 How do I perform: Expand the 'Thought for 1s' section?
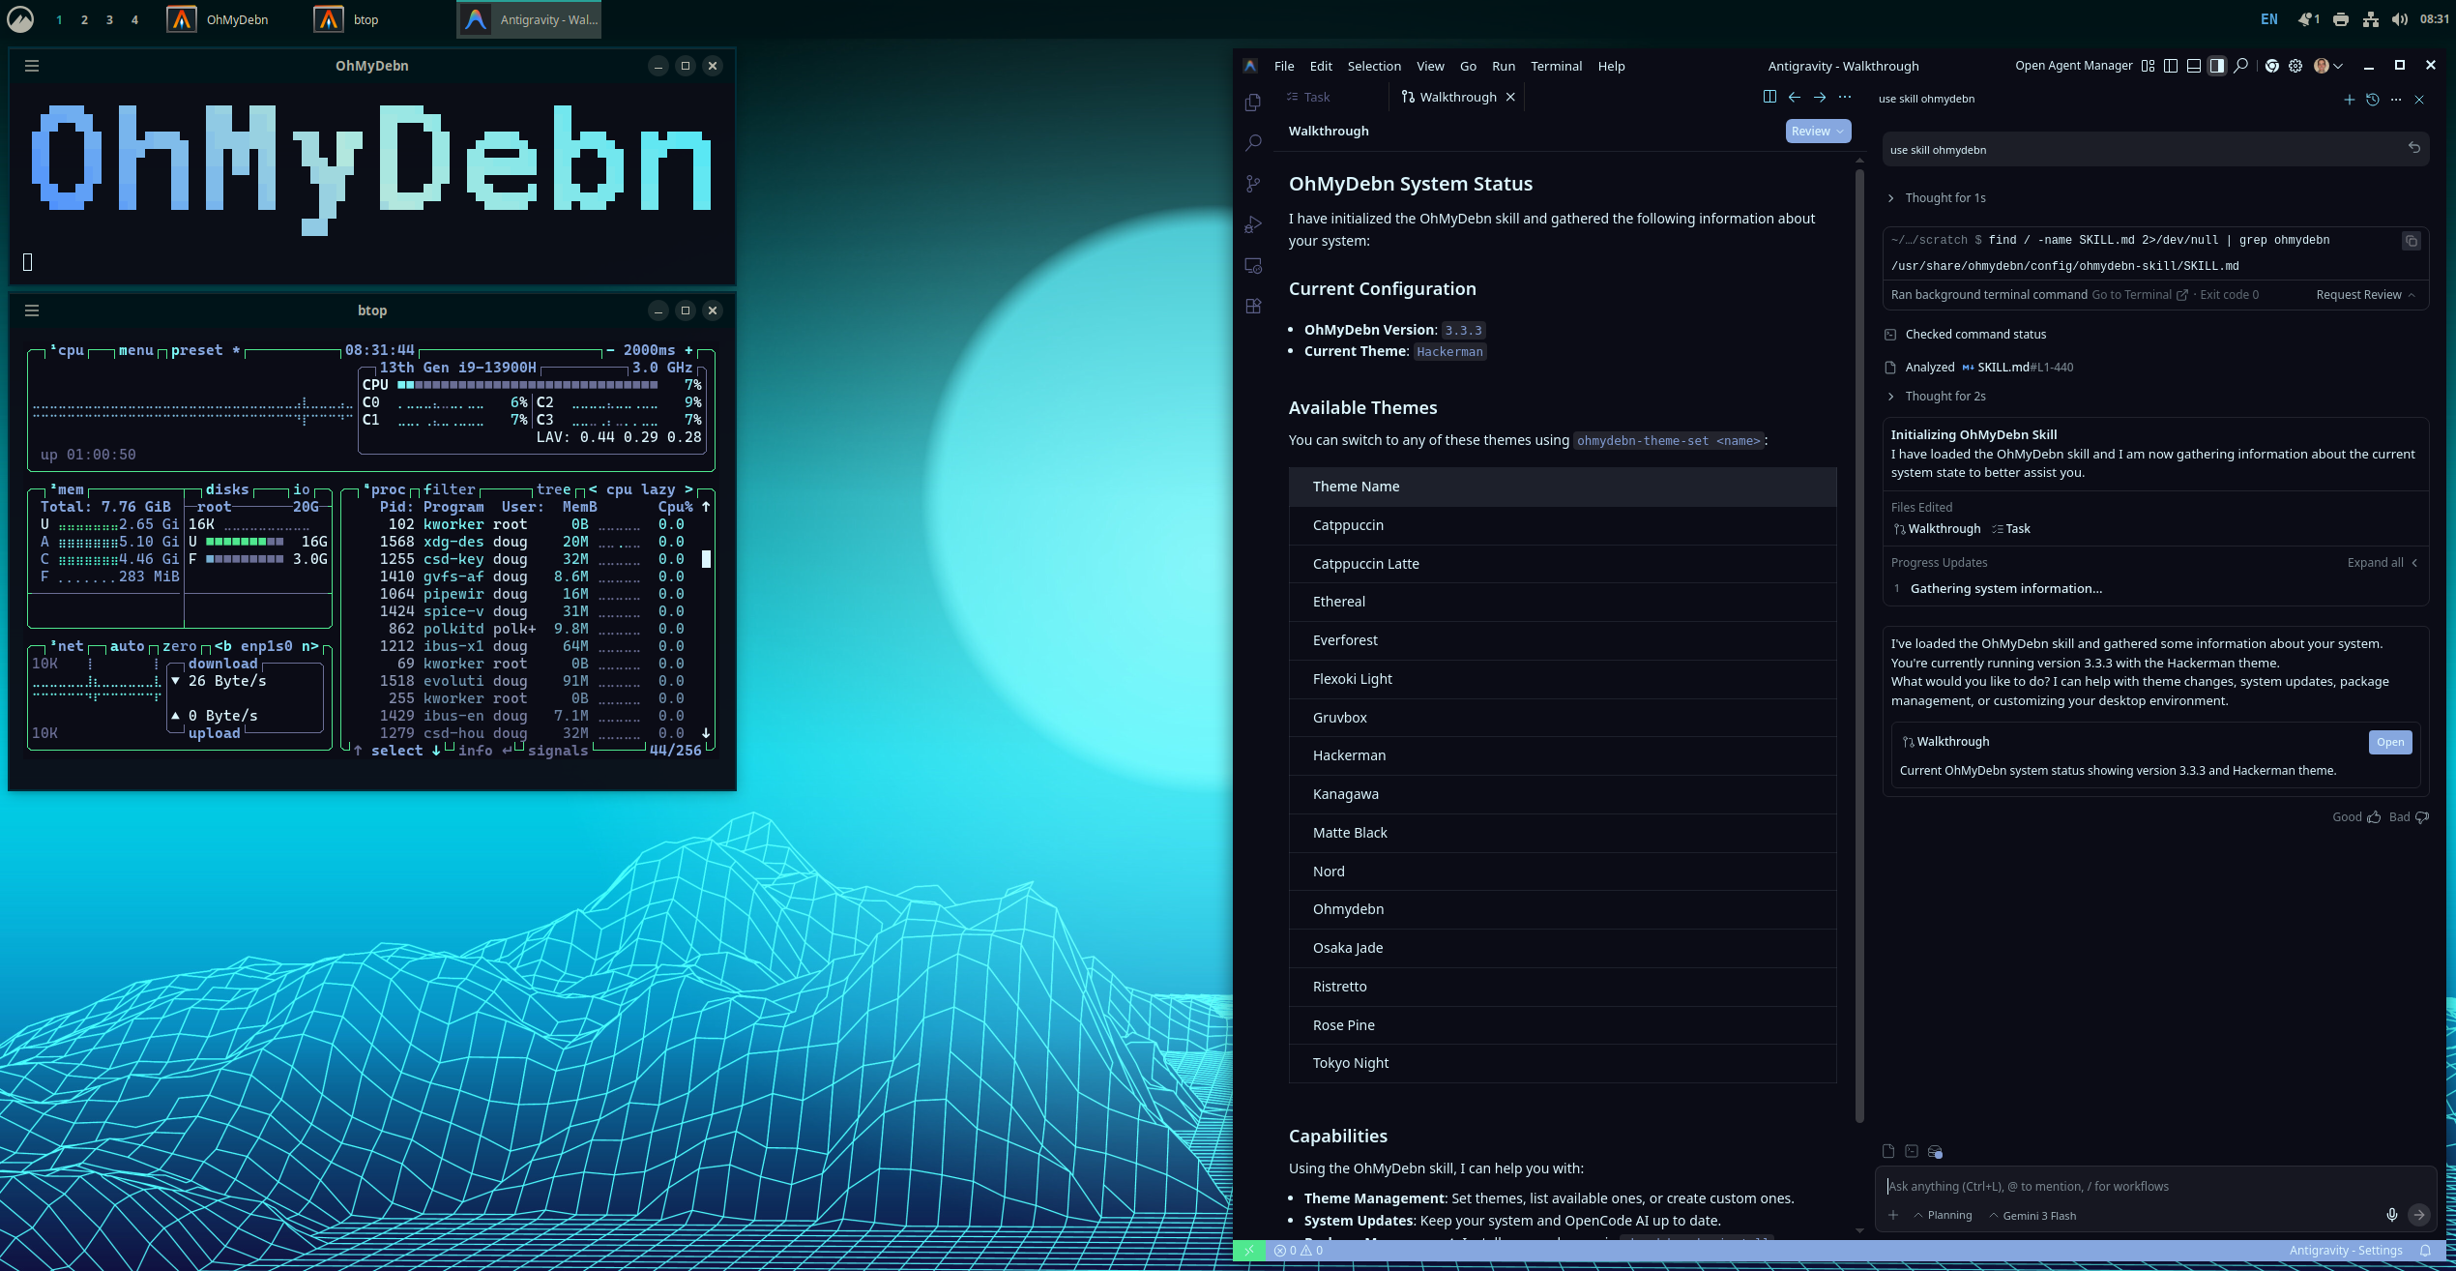[1944, 198]
